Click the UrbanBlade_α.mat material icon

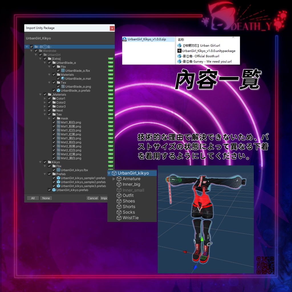(x=63, y=78)
